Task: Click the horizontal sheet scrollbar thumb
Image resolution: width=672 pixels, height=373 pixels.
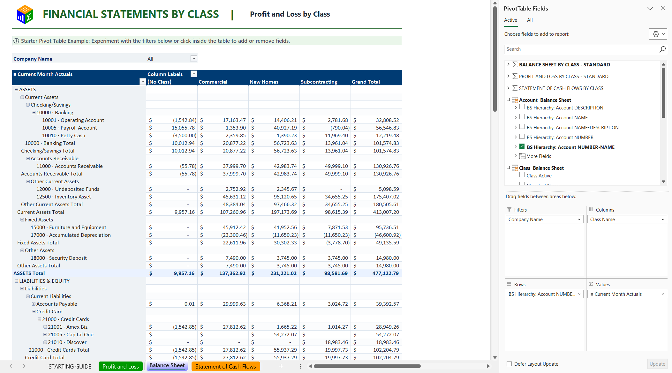Action: click(x=367, y=366)
